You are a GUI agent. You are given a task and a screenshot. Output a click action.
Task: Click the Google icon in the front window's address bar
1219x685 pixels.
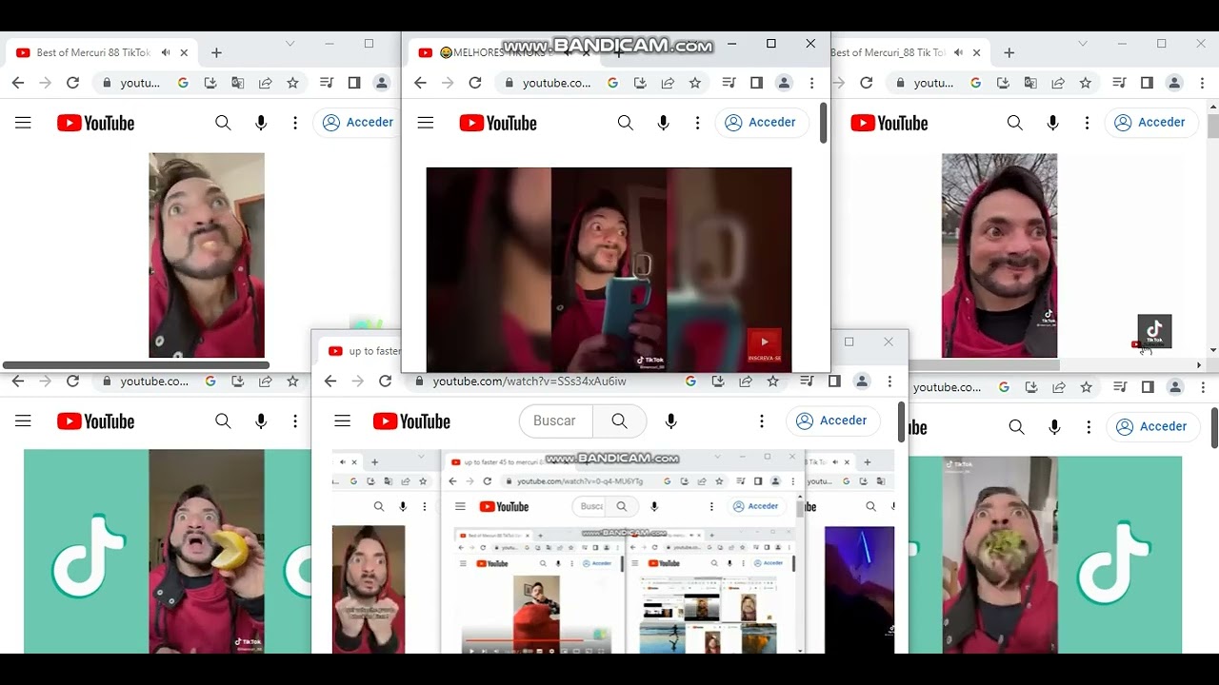tap(612, 83)
